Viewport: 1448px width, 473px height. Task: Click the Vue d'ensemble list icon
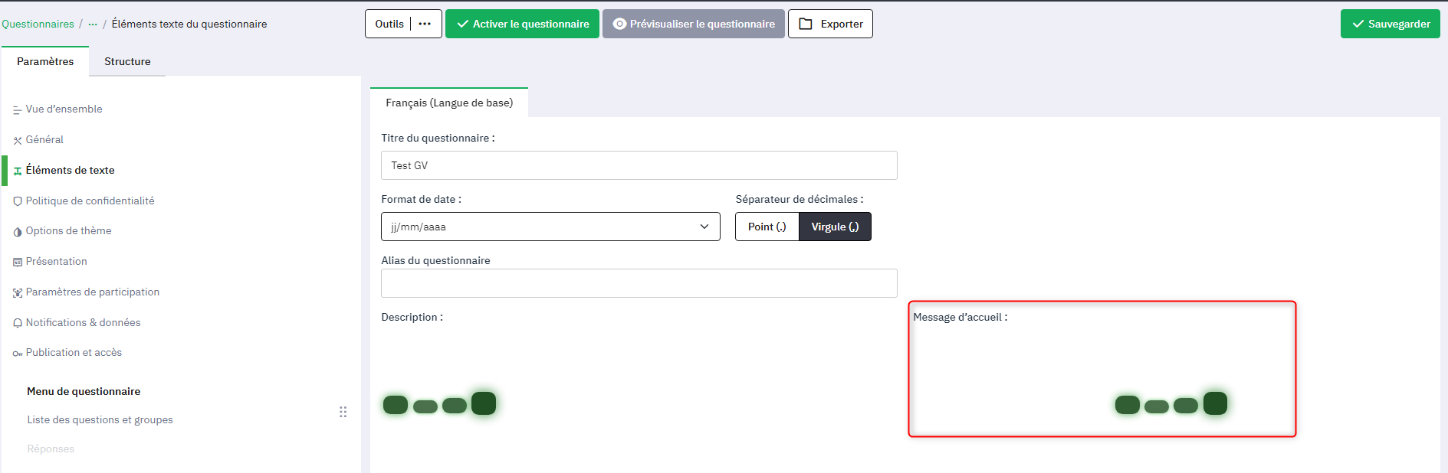tap(17, 110)
